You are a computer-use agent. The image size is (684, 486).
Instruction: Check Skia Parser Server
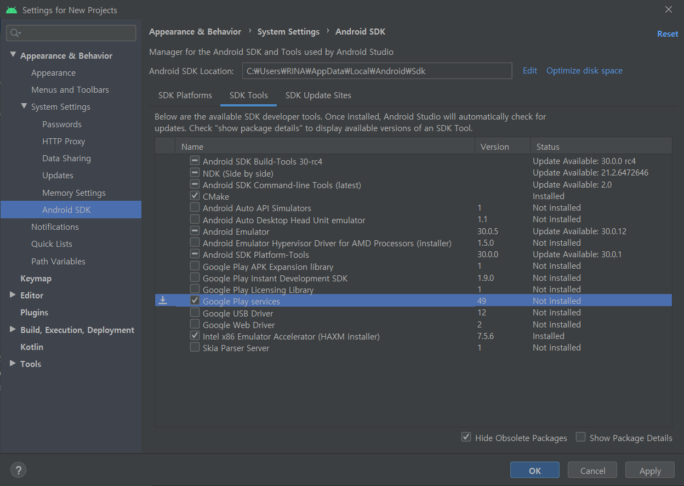tap(195, 347)
